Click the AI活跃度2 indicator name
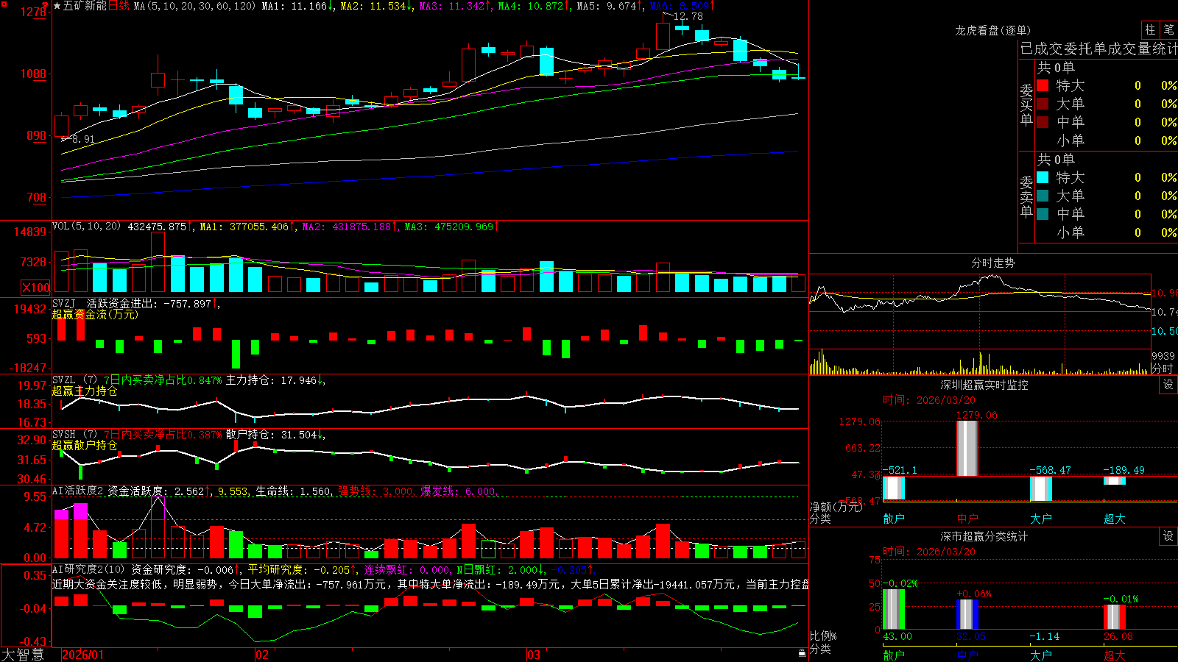 [78, 491]
